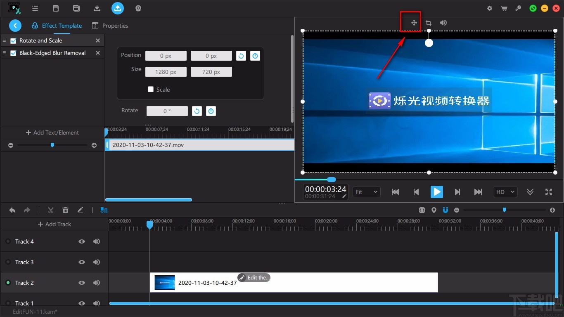This screenshot has height=317, width=564.
Task: Toggle Rotate keyframe stopwatch
Action: [x=211, y=111]
